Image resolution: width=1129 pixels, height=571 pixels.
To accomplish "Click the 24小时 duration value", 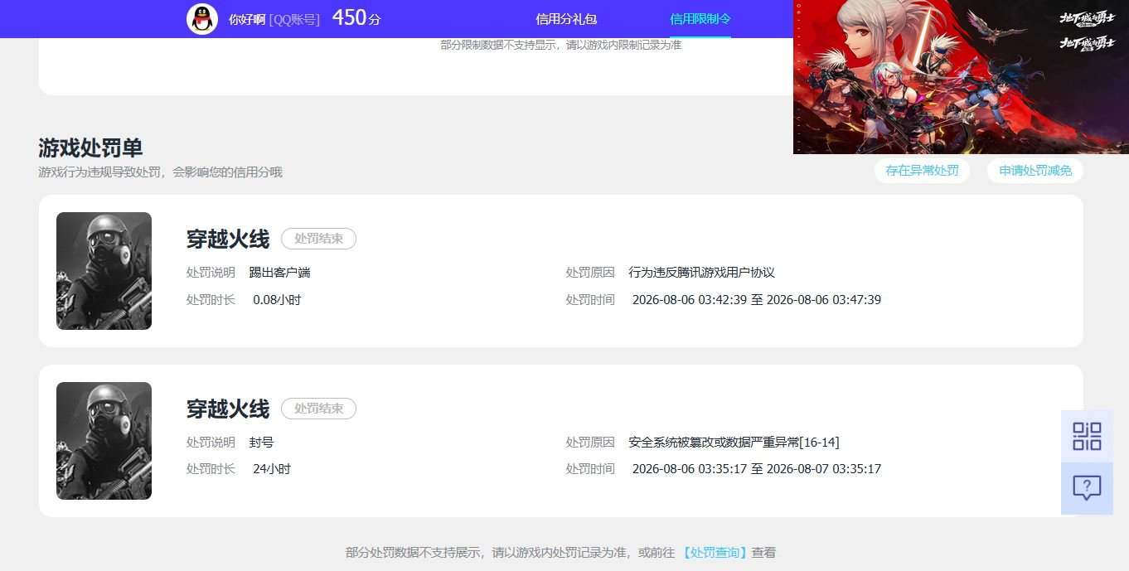I will pos(272,469).
